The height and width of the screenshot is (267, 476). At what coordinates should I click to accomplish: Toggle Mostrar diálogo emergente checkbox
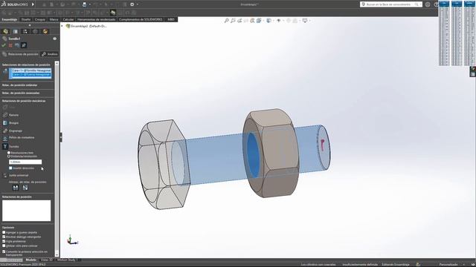point(4,237)
